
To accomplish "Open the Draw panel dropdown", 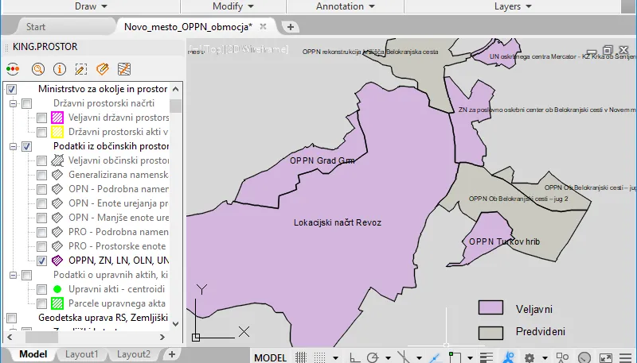I will 91,6.
